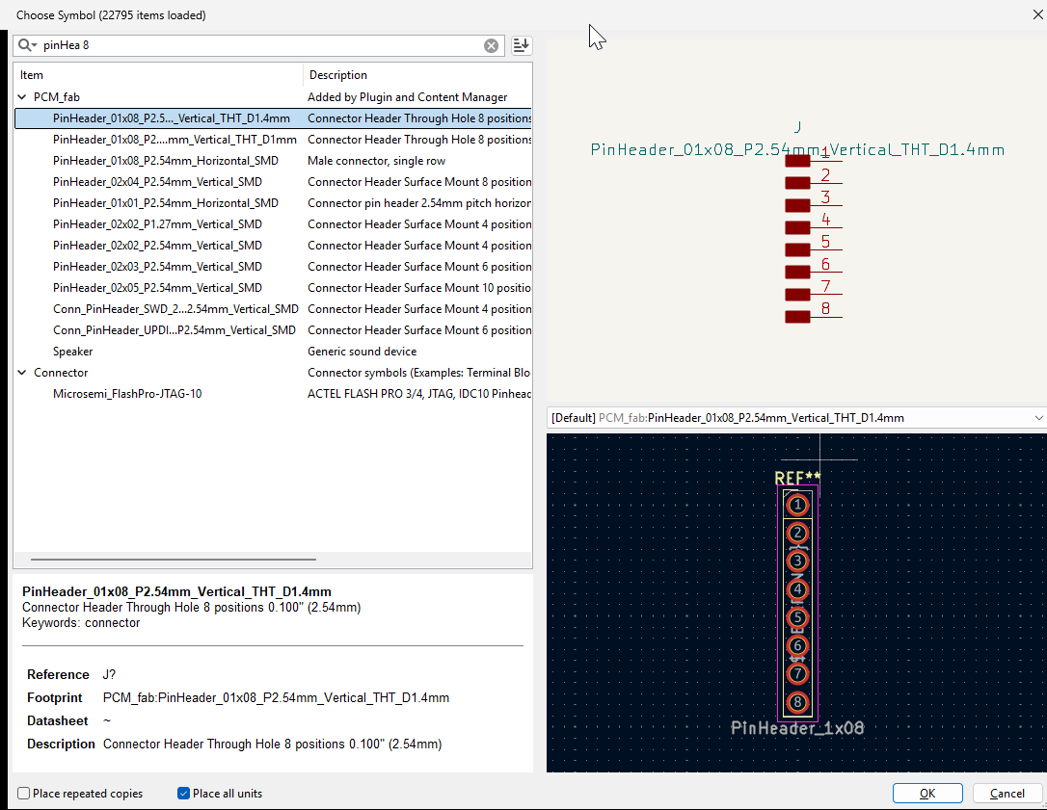Close the Choose Symbol dialog

pos(1037,14)
